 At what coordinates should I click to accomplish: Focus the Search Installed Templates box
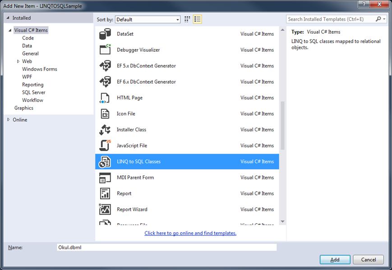(330, 19)
